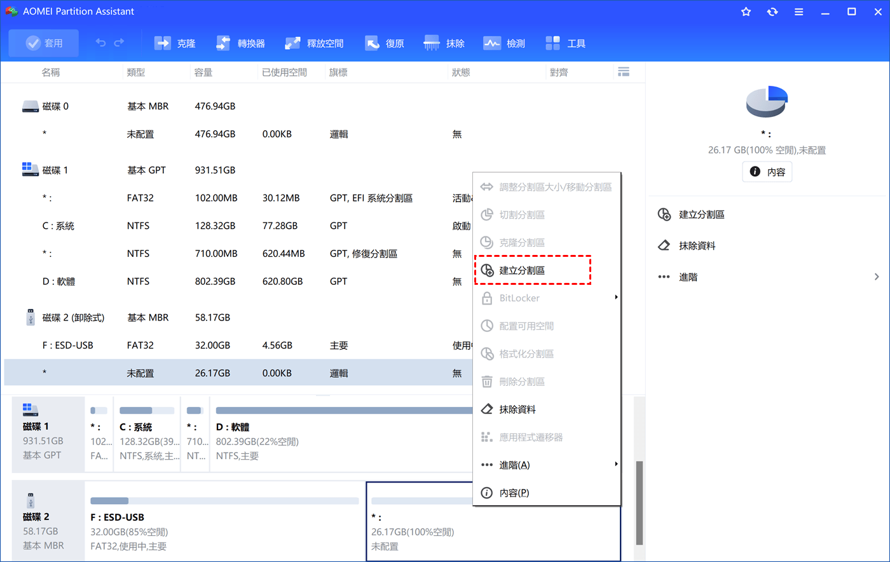Viewport: 890px width, 562px height.
Task: Select the F : ESD-USB block in disk map
Action: click(x=224, y=521)
